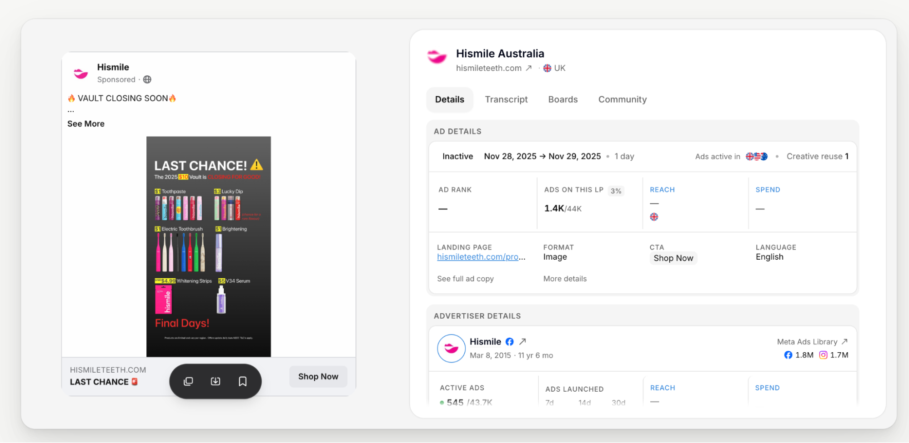Image resolution: width=909 pixels, height=443 pixels.
Task: Click the Hismile lips logo in the ad preview
Action: pyautogui.click(x=81, y=73)
